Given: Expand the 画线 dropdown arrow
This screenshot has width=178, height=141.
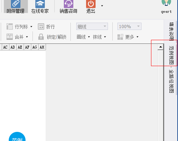Looking at the screenshot, I should pos(89,37).
